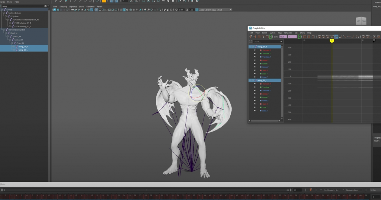Collapse the Chest_M node in Outliner

[12, 43]
